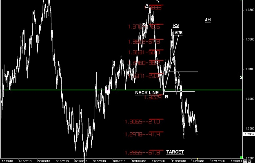This screenshot has height=163, width=255.
Task: Click the 1.3400 price axis label
Action: (x=250, y=69)
